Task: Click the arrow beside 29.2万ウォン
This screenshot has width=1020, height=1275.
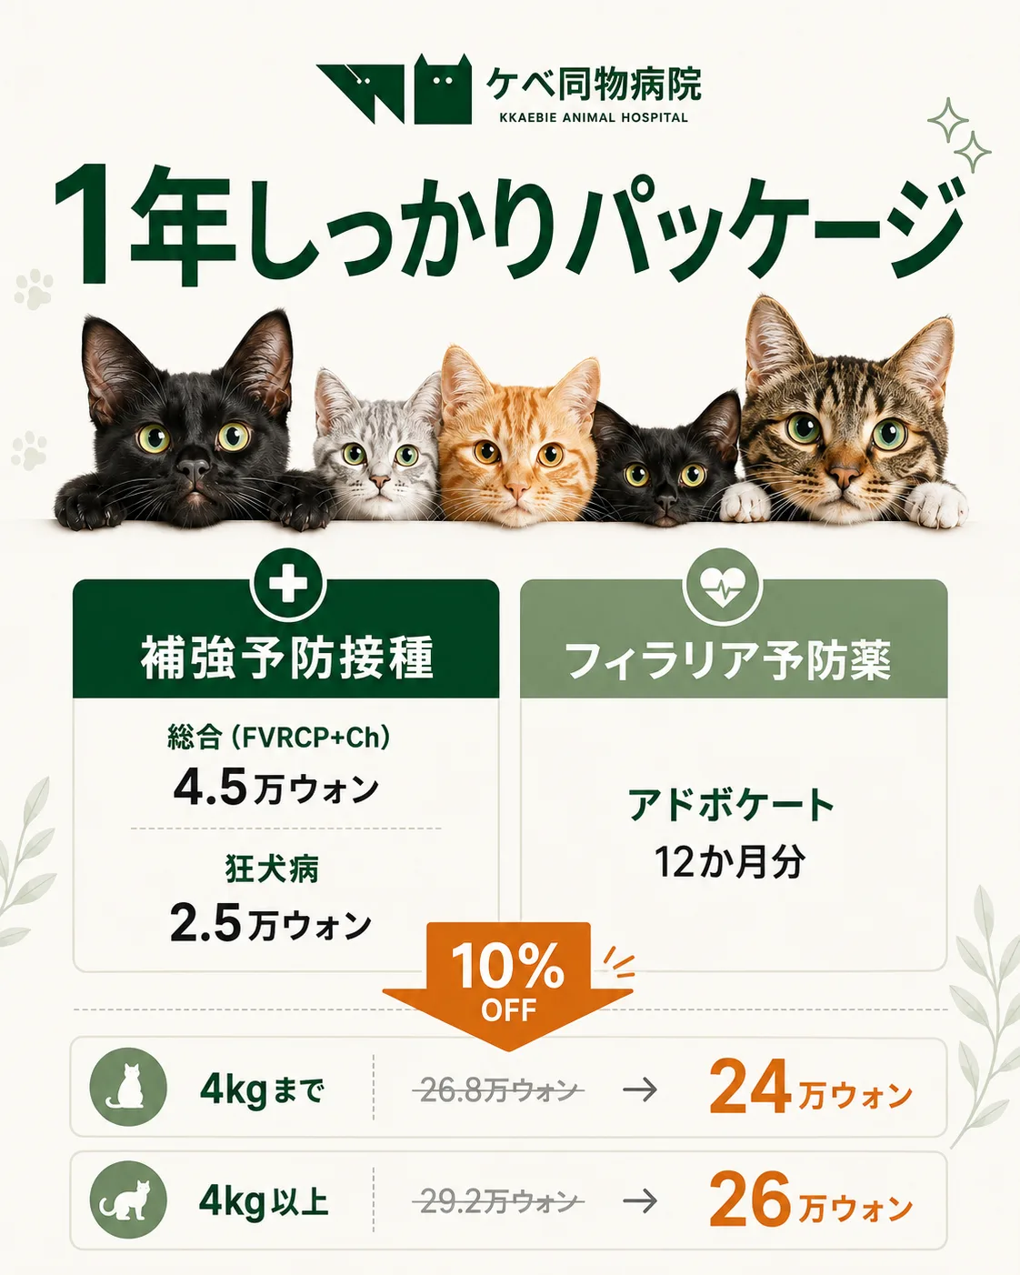Action: click(x=641, y=1201)
